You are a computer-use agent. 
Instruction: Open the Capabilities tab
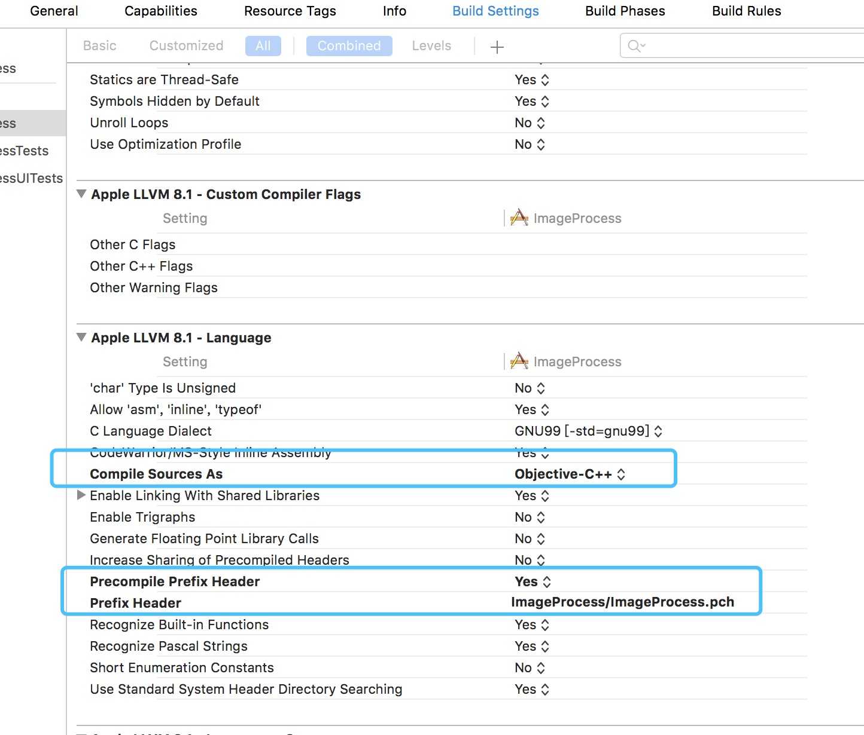pyautogui.click(x=160, y=11)
